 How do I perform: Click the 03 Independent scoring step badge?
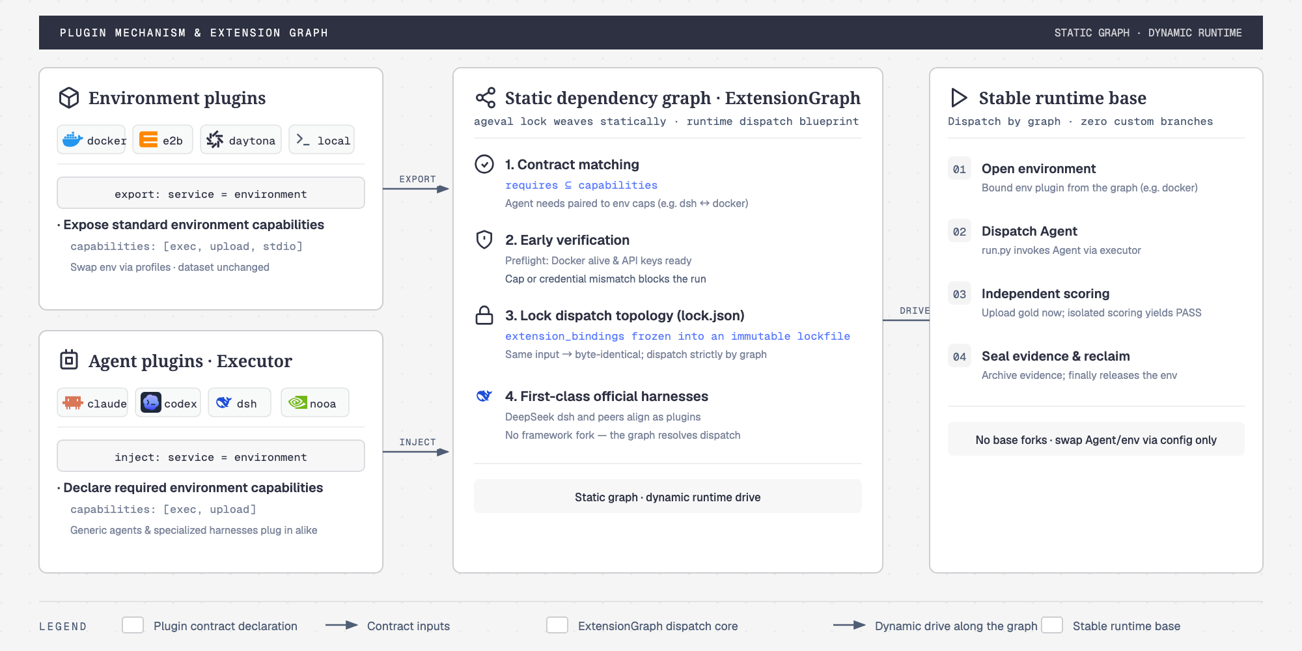pyautogui.click(x=960, y=294)
